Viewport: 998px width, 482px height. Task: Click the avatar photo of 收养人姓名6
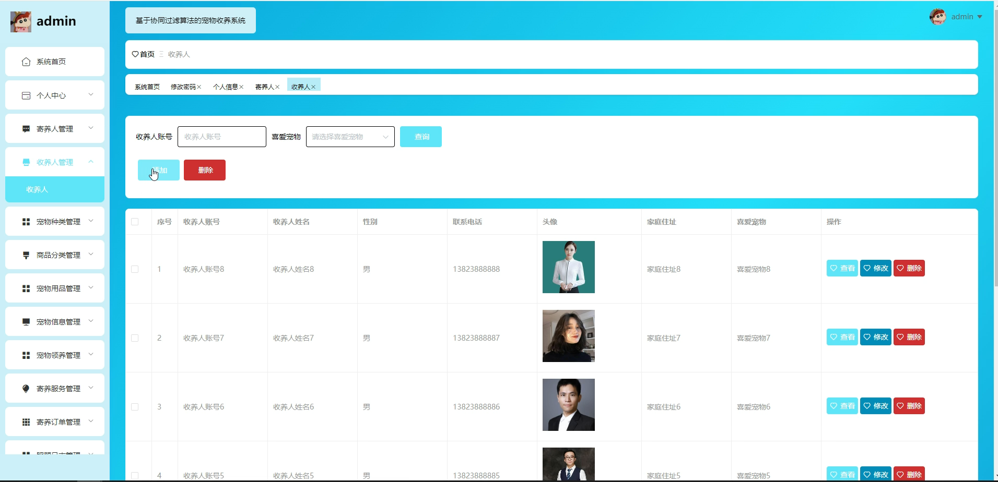[x=569, y=405]
